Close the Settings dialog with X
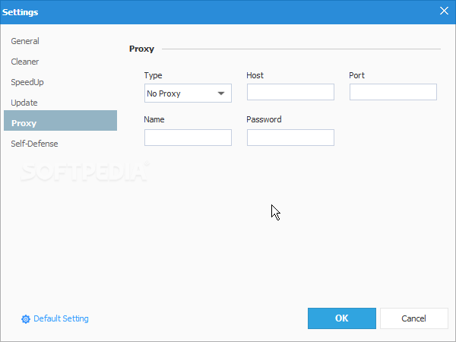 click(444, 11)
